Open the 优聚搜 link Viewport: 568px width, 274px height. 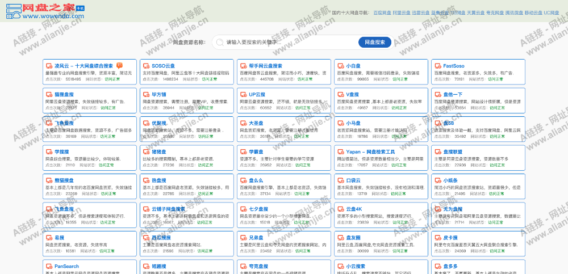tap(158, 123)
